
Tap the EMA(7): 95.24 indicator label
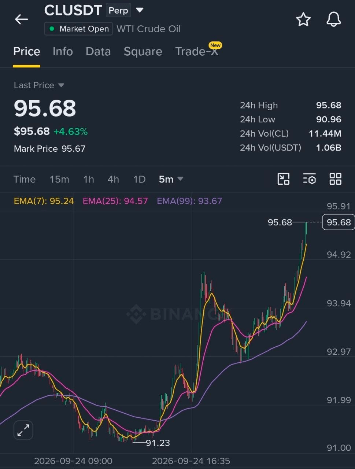[44, 201]
